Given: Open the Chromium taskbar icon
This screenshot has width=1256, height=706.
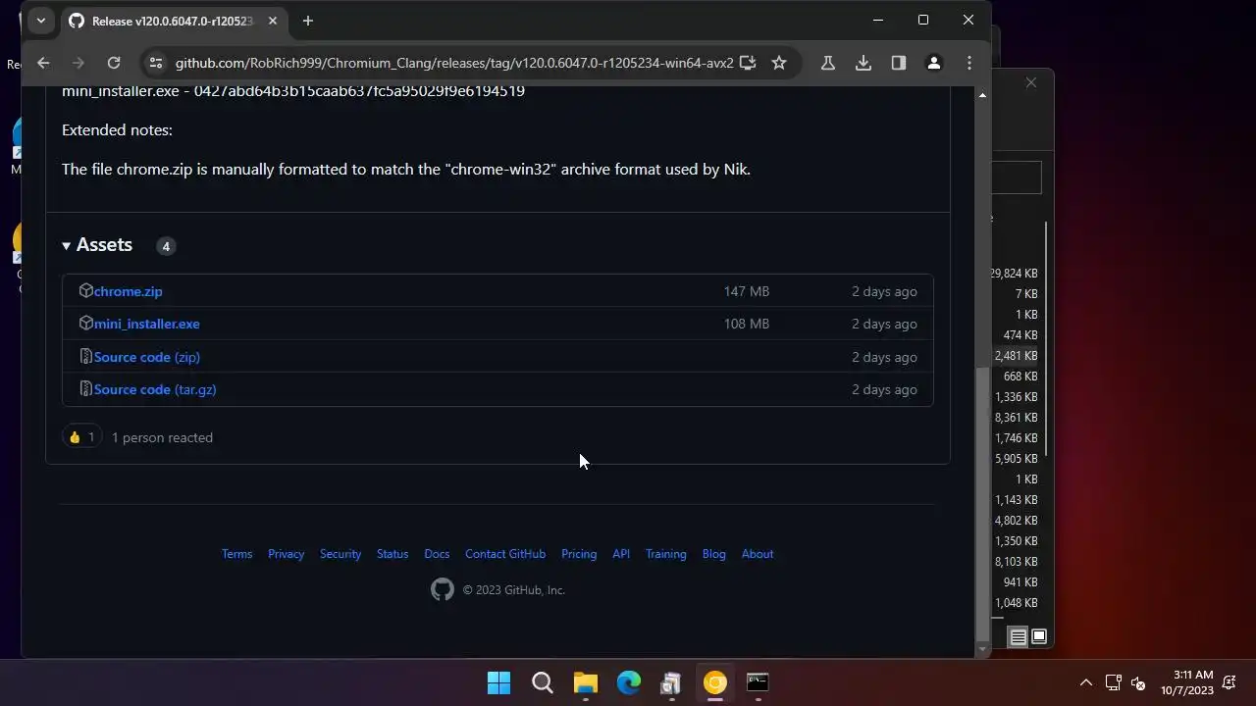Looking at the screenshot, I should tap(715, 682).
